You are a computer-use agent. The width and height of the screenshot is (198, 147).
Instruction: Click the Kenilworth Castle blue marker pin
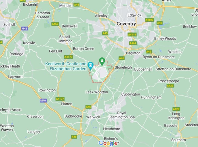click(x=90, y=66)
